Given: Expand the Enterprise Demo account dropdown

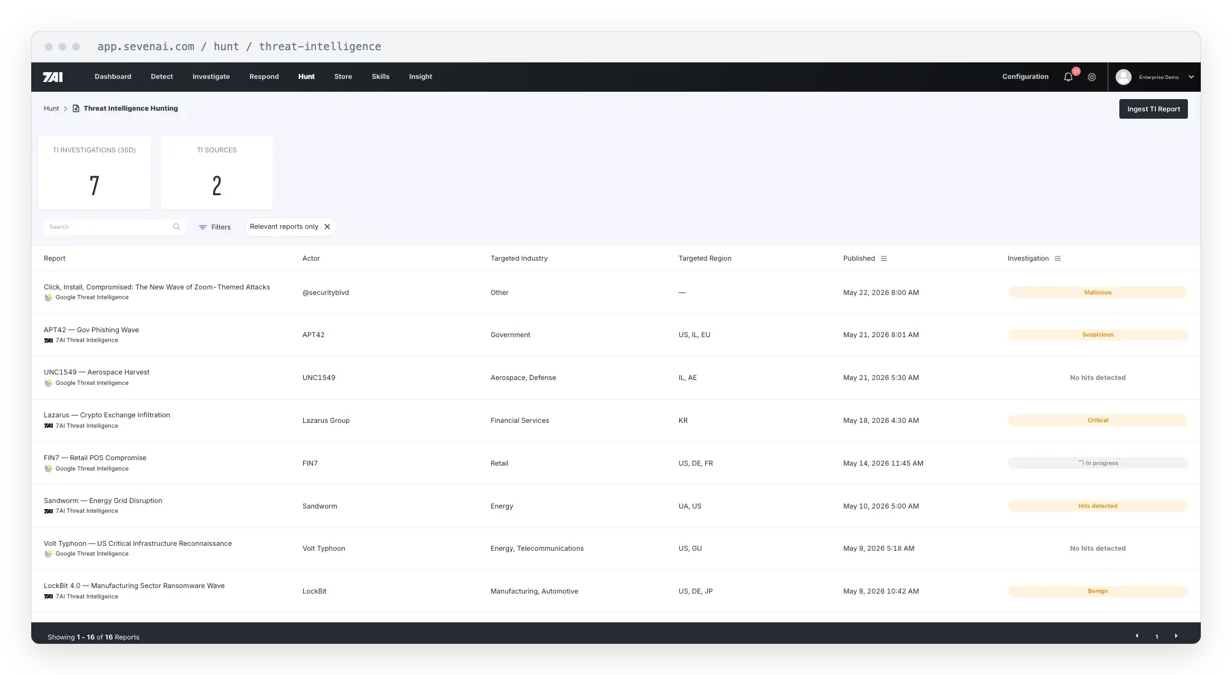Looking at the screenshot, I should [x=1191, y=77].
